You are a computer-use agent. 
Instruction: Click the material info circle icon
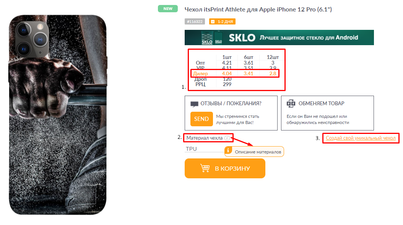pos(227,138)
